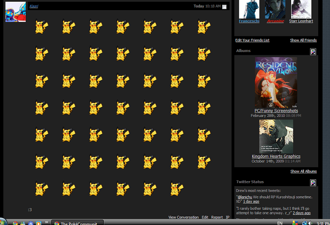Click the colorful security tray icon
The image size is (330, 225).
coord(295,223)
